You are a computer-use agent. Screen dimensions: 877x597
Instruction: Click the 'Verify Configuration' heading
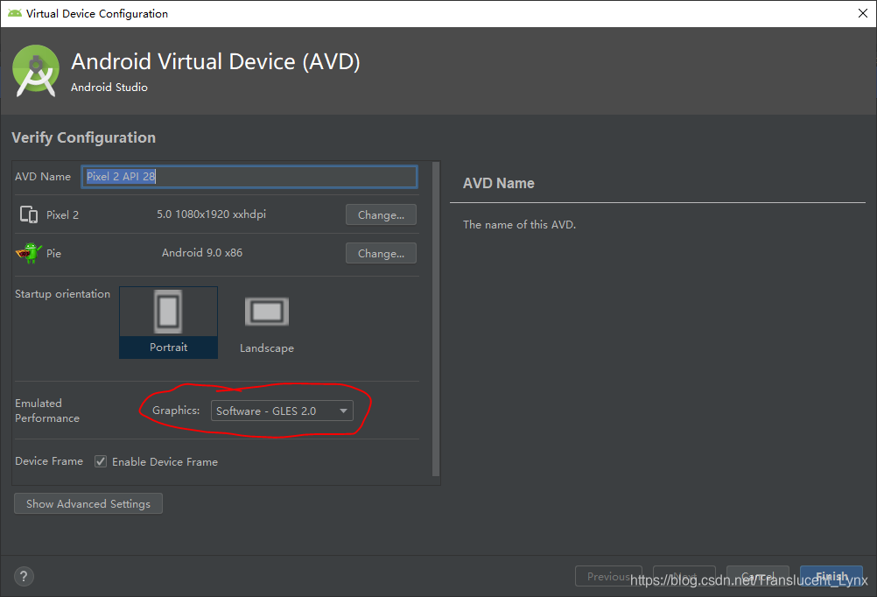[x=83, y=137]
